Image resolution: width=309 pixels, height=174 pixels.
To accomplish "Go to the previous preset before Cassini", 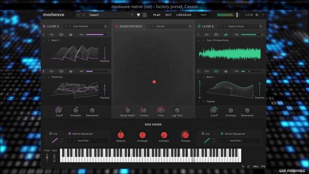I will (78, 15).
